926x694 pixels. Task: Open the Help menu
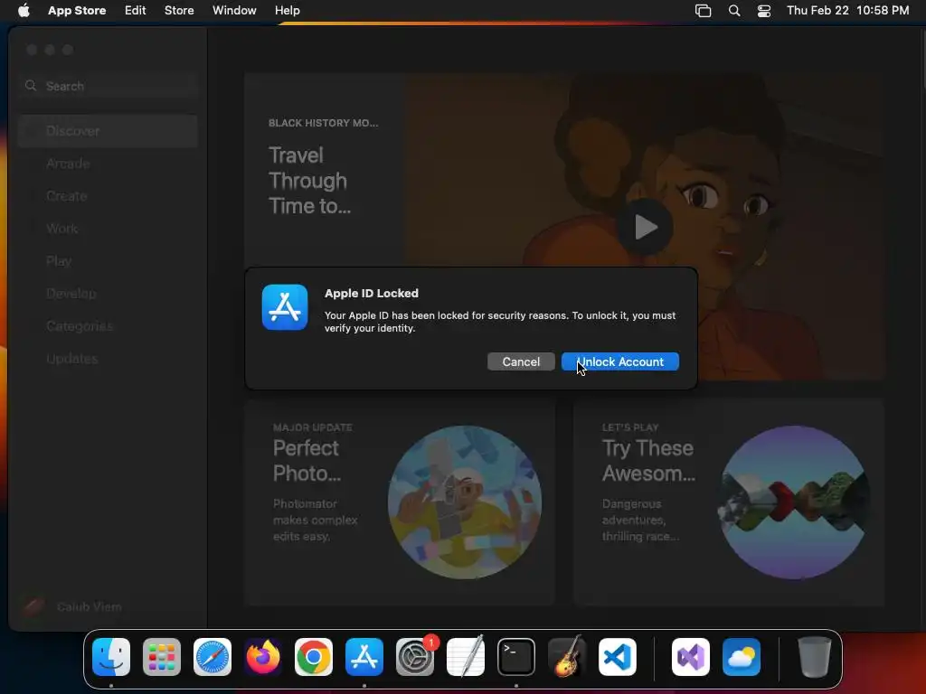point(287,10)
